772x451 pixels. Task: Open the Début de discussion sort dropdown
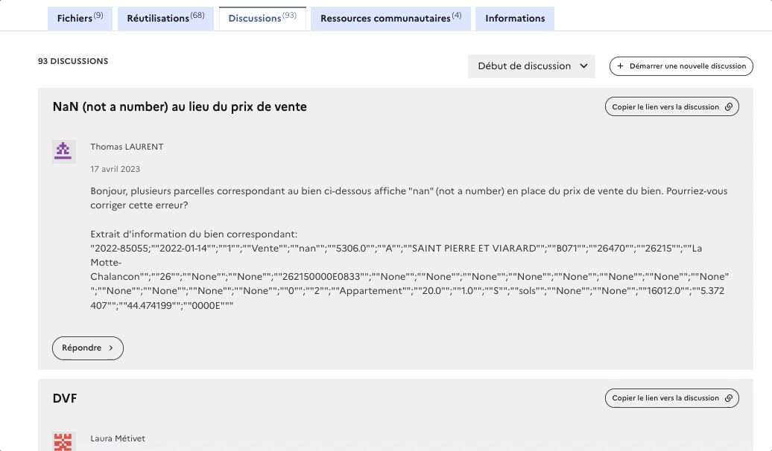click(531, 66)
